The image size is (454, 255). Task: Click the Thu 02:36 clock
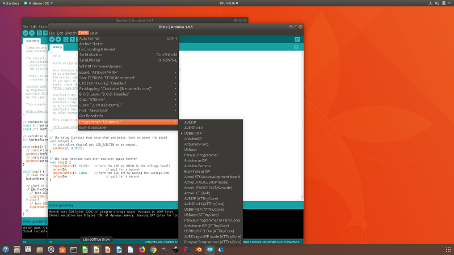(228, 3)
